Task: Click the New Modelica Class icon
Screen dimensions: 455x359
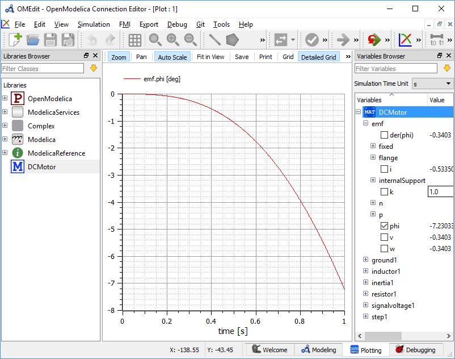Action: click(x=15, y=40)
